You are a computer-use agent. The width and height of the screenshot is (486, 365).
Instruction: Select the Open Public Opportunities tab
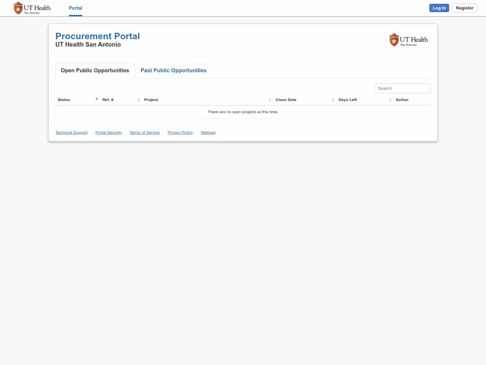click(x=95, y=70)
